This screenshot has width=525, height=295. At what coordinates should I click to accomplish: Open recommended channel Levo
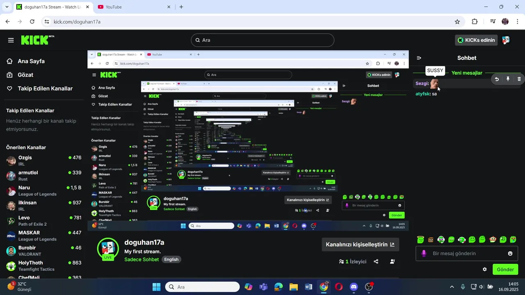pyautogui.click(x=43, y=220)
